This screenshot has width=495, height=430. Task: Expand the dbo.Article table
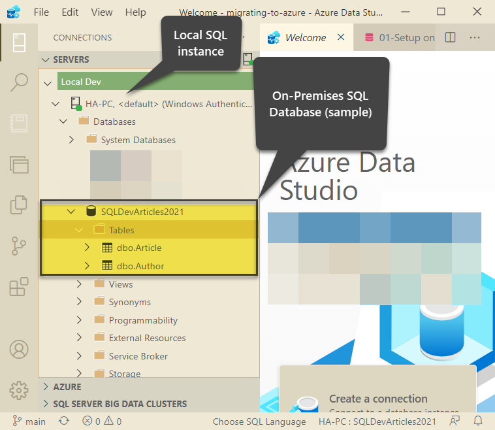coord(87,248)
